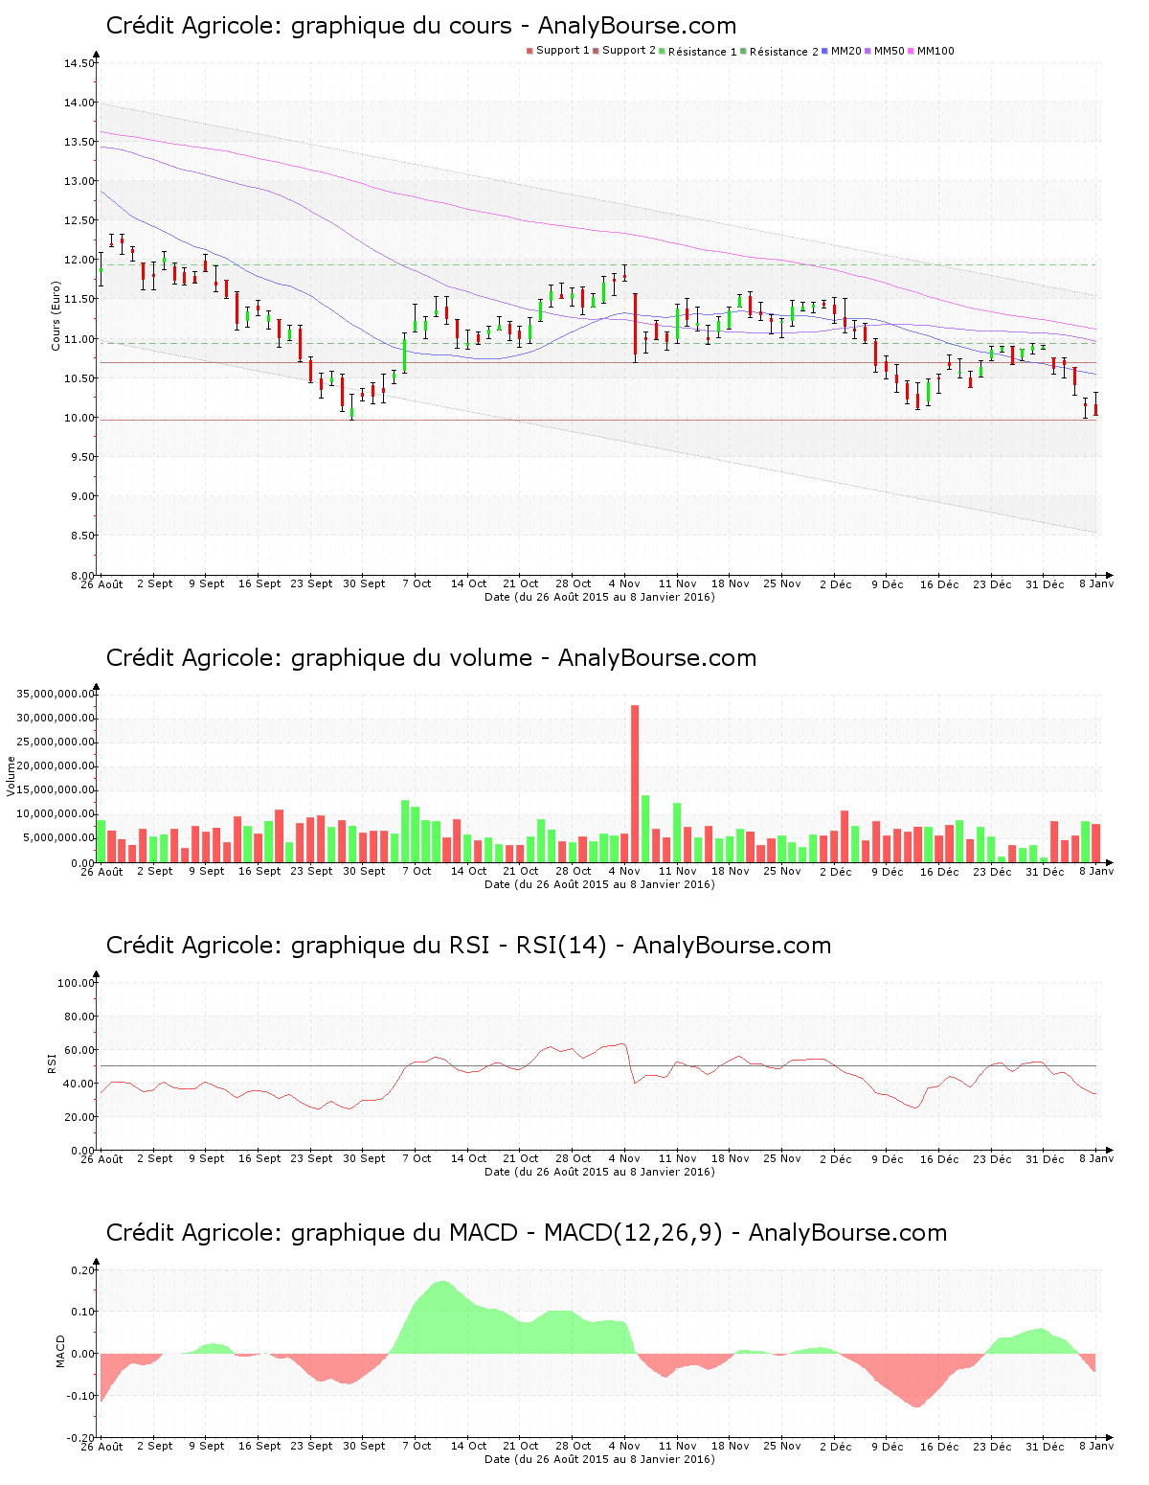Click the volume chart title 'graphique du volume'
This screenshot has width=1149, height=1485.
pyautogui.click(x=431, y=658)
